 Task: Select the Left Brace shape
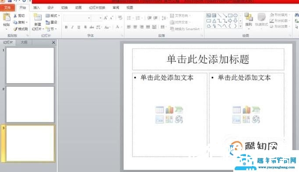click(230, 26)
